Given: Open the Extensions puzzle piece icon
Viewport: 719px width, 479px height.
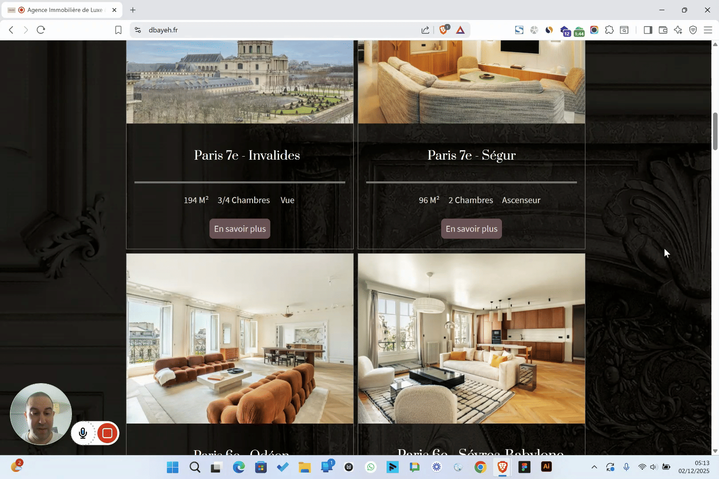Looking at the screenshot, I should click(x=609, y=30).
